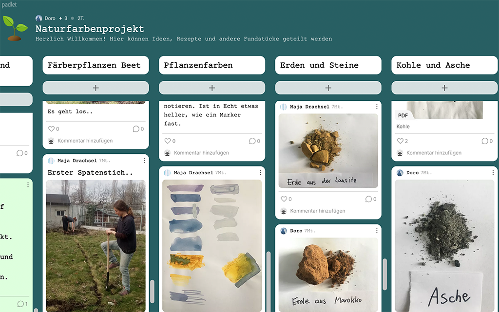The image size is (499, 312).
Task: Click the Padlet sprout logo icon
Action: coord(15,28)
